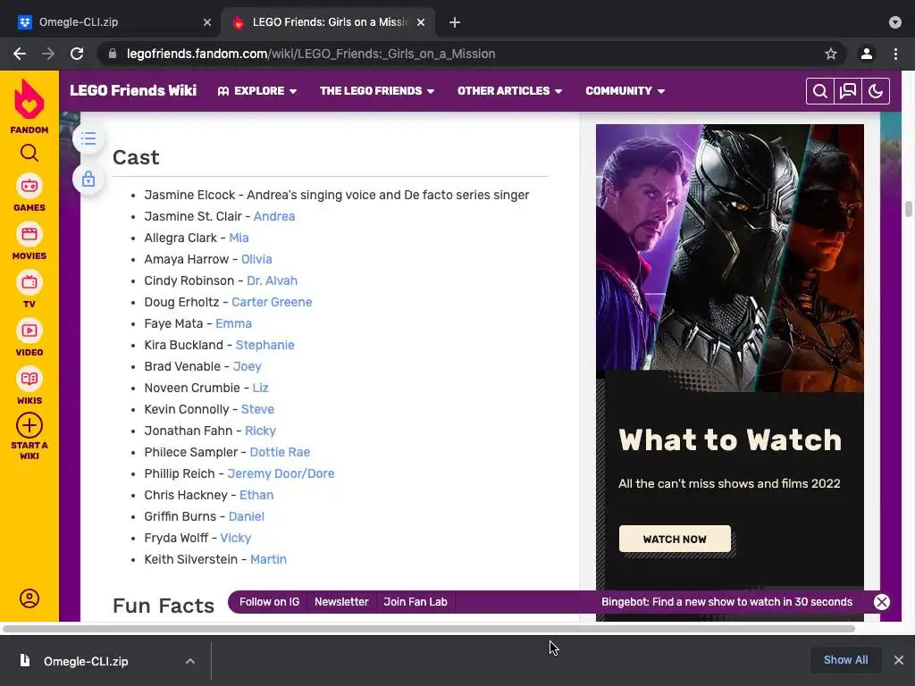The image size is (915, 686).
Task: Expand The LEGO Friends dropdown
Action: tap(377, 91)
